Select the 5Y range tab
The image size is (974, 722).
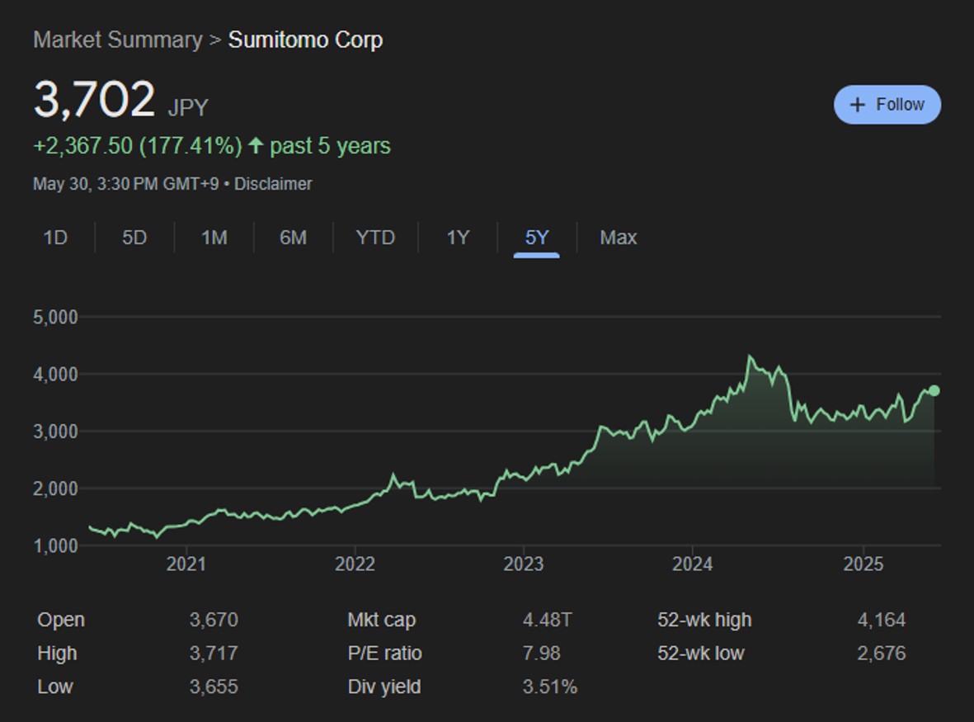pyautogui.click(x=537, y=238)
